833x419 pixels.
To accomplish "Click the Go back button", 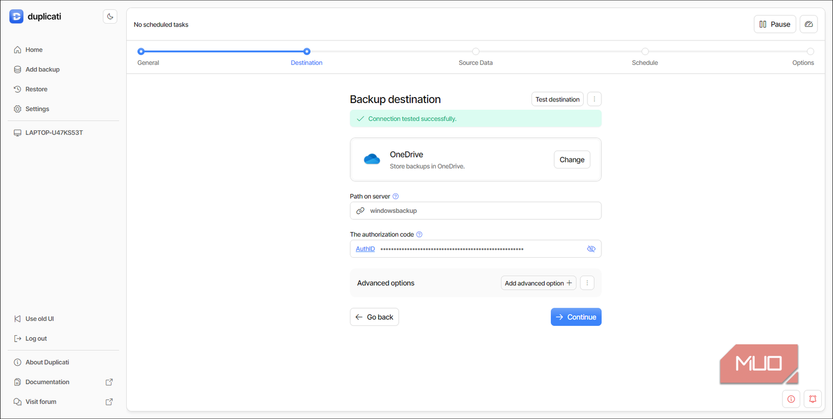I will 374,317.
